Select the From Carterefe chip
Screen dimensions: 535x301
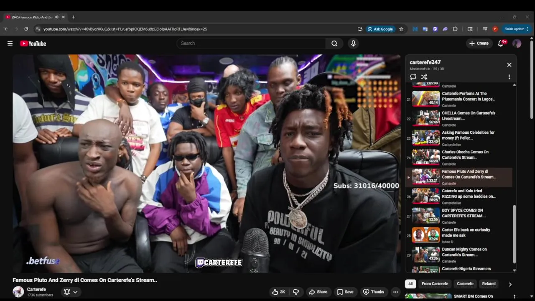tap(435, 284)
